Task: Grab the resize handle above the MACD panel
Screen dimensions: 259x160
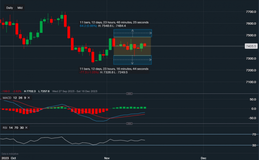Action: click(x=129, y=94)
